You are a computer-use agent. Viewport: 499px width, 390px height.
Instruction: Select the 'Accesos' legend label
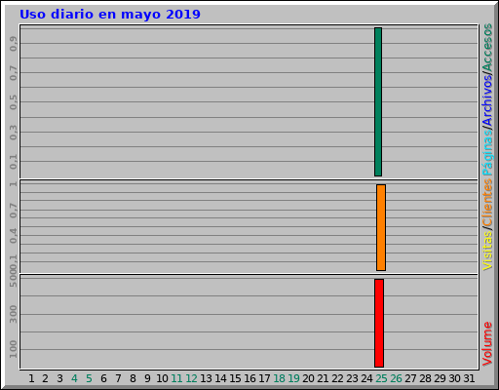[x=487, y=48]
